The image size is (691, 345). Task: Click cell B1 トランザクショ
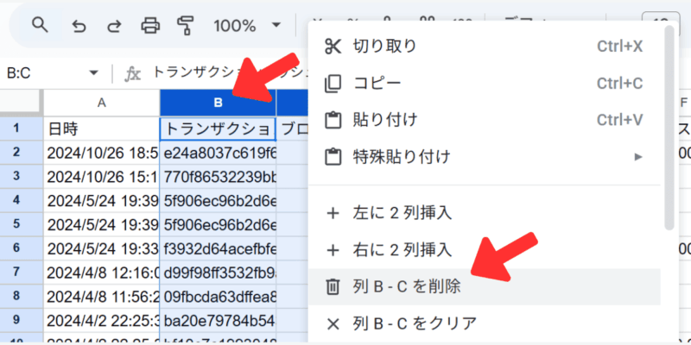pyautogui.click(x=219, y=129)
